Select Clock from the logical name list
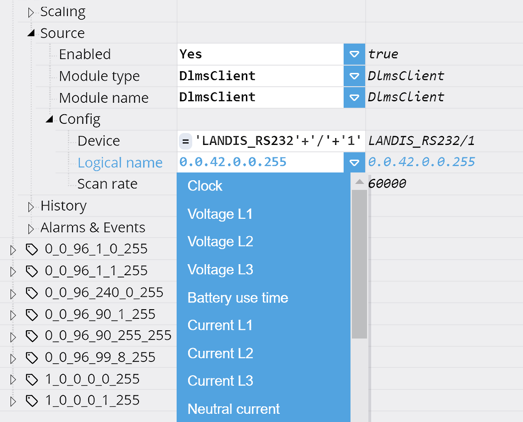523x422 pixels. click(205, 186)
